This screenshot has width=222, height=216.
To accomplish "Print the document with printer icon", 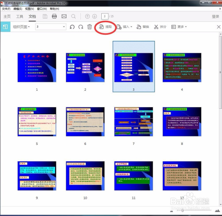I will 54,16.
